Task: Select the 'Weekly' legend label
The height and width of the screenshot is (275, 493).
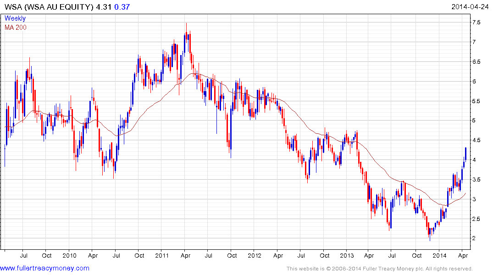Action: coord(15,18)
